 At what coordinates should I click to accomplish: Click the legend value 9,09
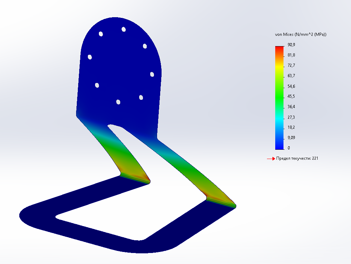click(291, 138)
